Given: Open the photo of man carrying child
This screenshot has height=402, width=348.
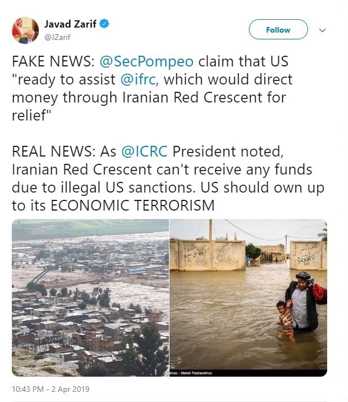Looking at the screenshot, I should [x=248, y=297].
